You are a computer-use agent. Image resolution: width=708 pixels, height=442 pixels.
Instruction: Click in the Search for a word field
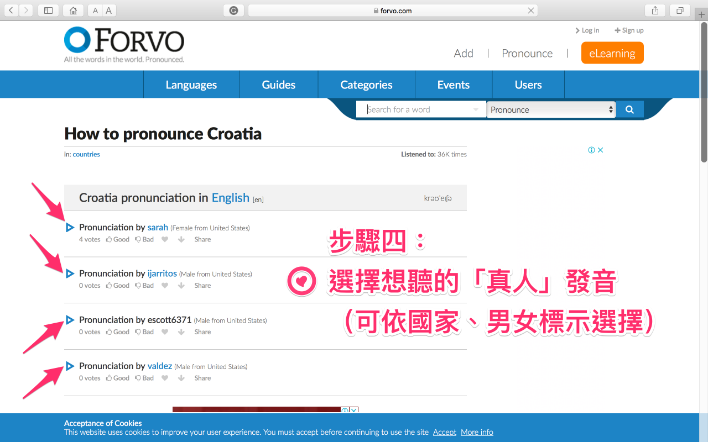click(x=418, y=109)
